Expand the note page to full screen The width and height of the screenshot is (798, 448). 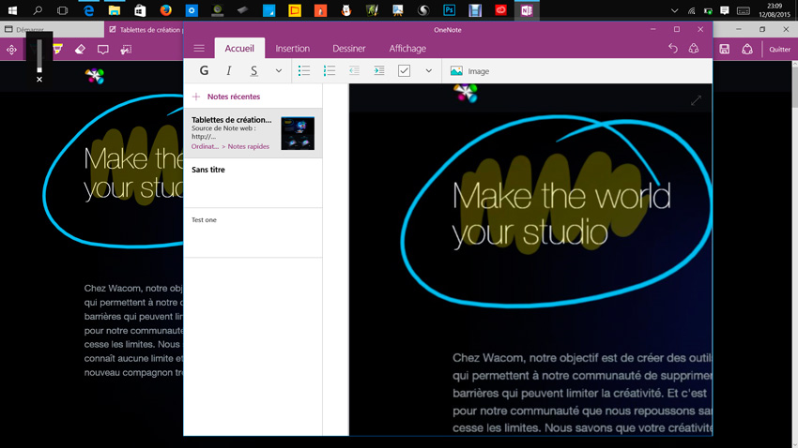pos(696,100)
